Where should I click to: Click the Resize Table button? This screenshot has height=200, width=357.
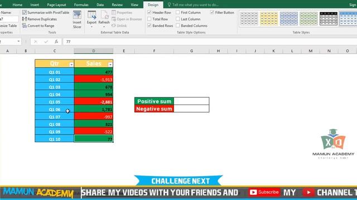[8, 26]
